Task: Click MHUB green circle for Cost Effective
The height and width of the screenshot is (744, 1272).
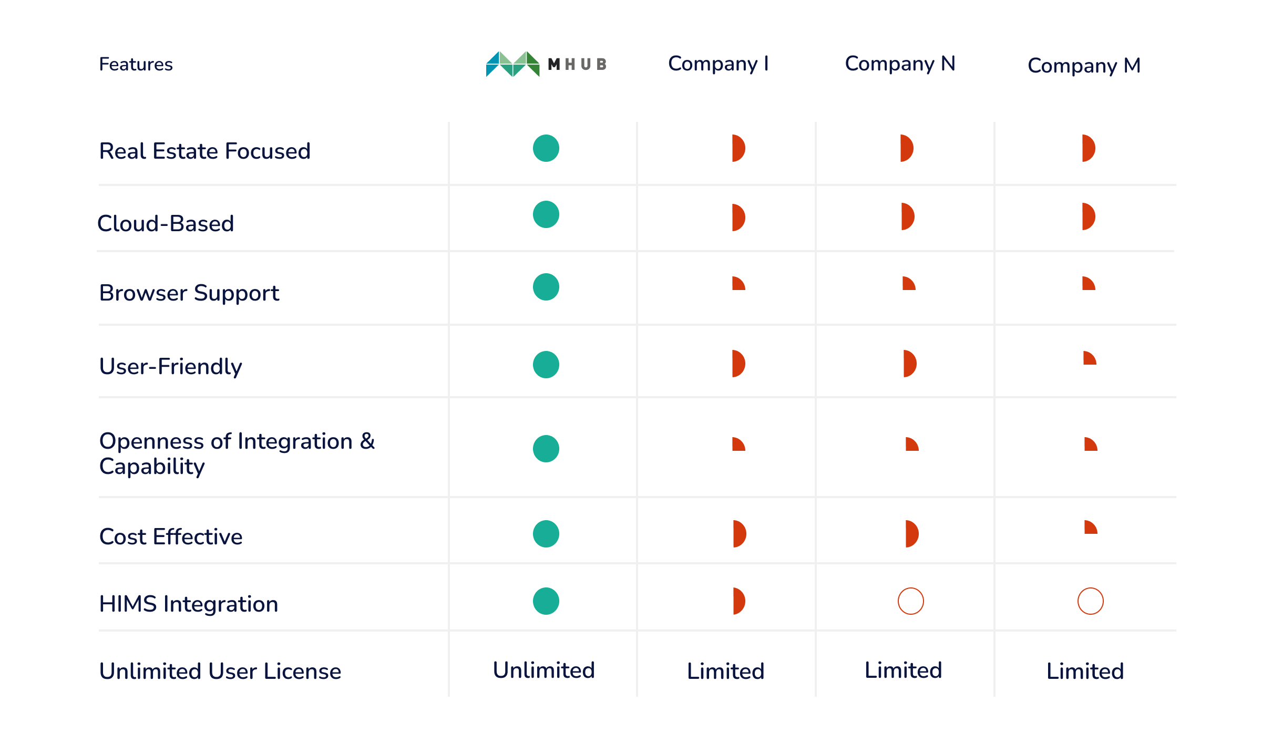Action: click(x=546, y=534)
